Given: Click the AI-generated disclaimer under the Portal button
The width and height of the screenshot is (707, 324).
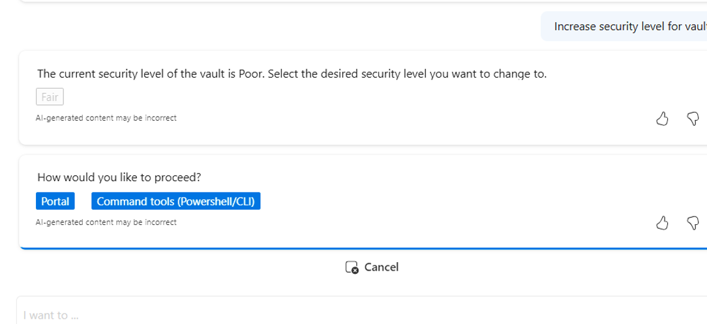Looking at the screenshot, I should [x=106, y=222].
